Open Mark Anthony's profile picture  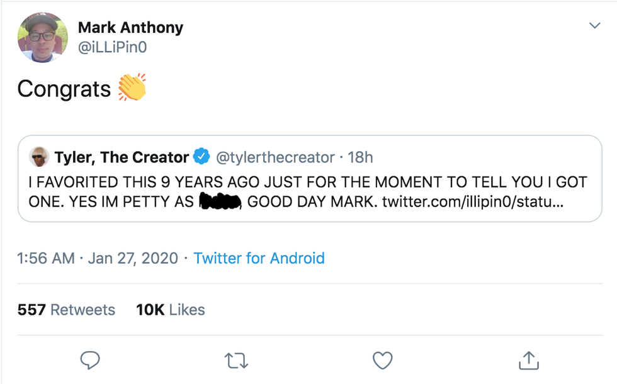tap(42, 37)
